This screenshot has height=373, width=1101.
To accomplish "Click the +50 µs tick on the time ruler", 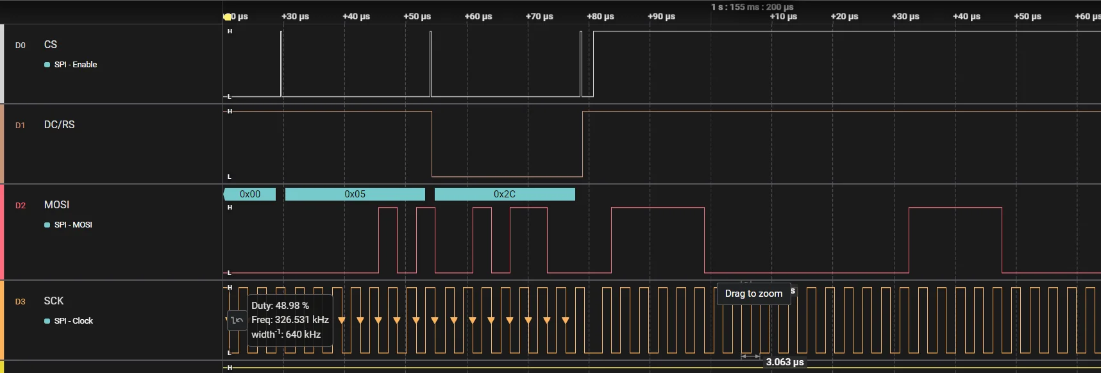I will [417, 17].
